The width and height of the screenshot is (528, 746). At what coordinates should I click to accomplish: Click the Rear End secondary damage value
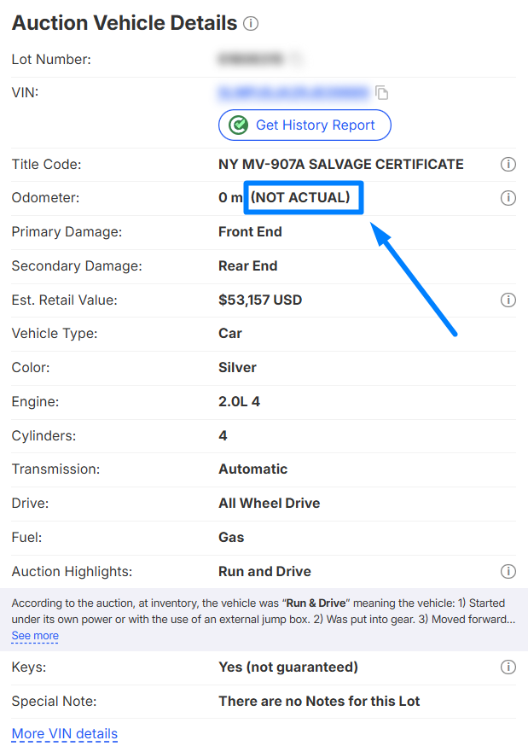[x=247, y=265]
